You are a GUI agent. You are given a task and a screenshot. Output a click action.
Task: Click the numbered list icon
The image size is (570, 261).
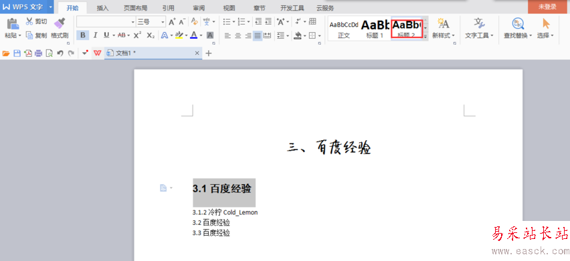242,22
